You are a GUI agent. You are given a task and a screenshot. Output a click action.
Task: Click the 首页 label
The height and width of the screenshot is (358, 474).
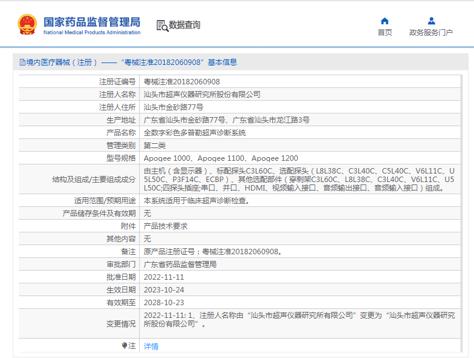coord(385,32)
